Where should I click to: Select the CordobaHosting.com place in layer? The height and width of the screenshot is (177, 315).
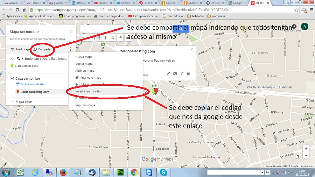point(35,92)
